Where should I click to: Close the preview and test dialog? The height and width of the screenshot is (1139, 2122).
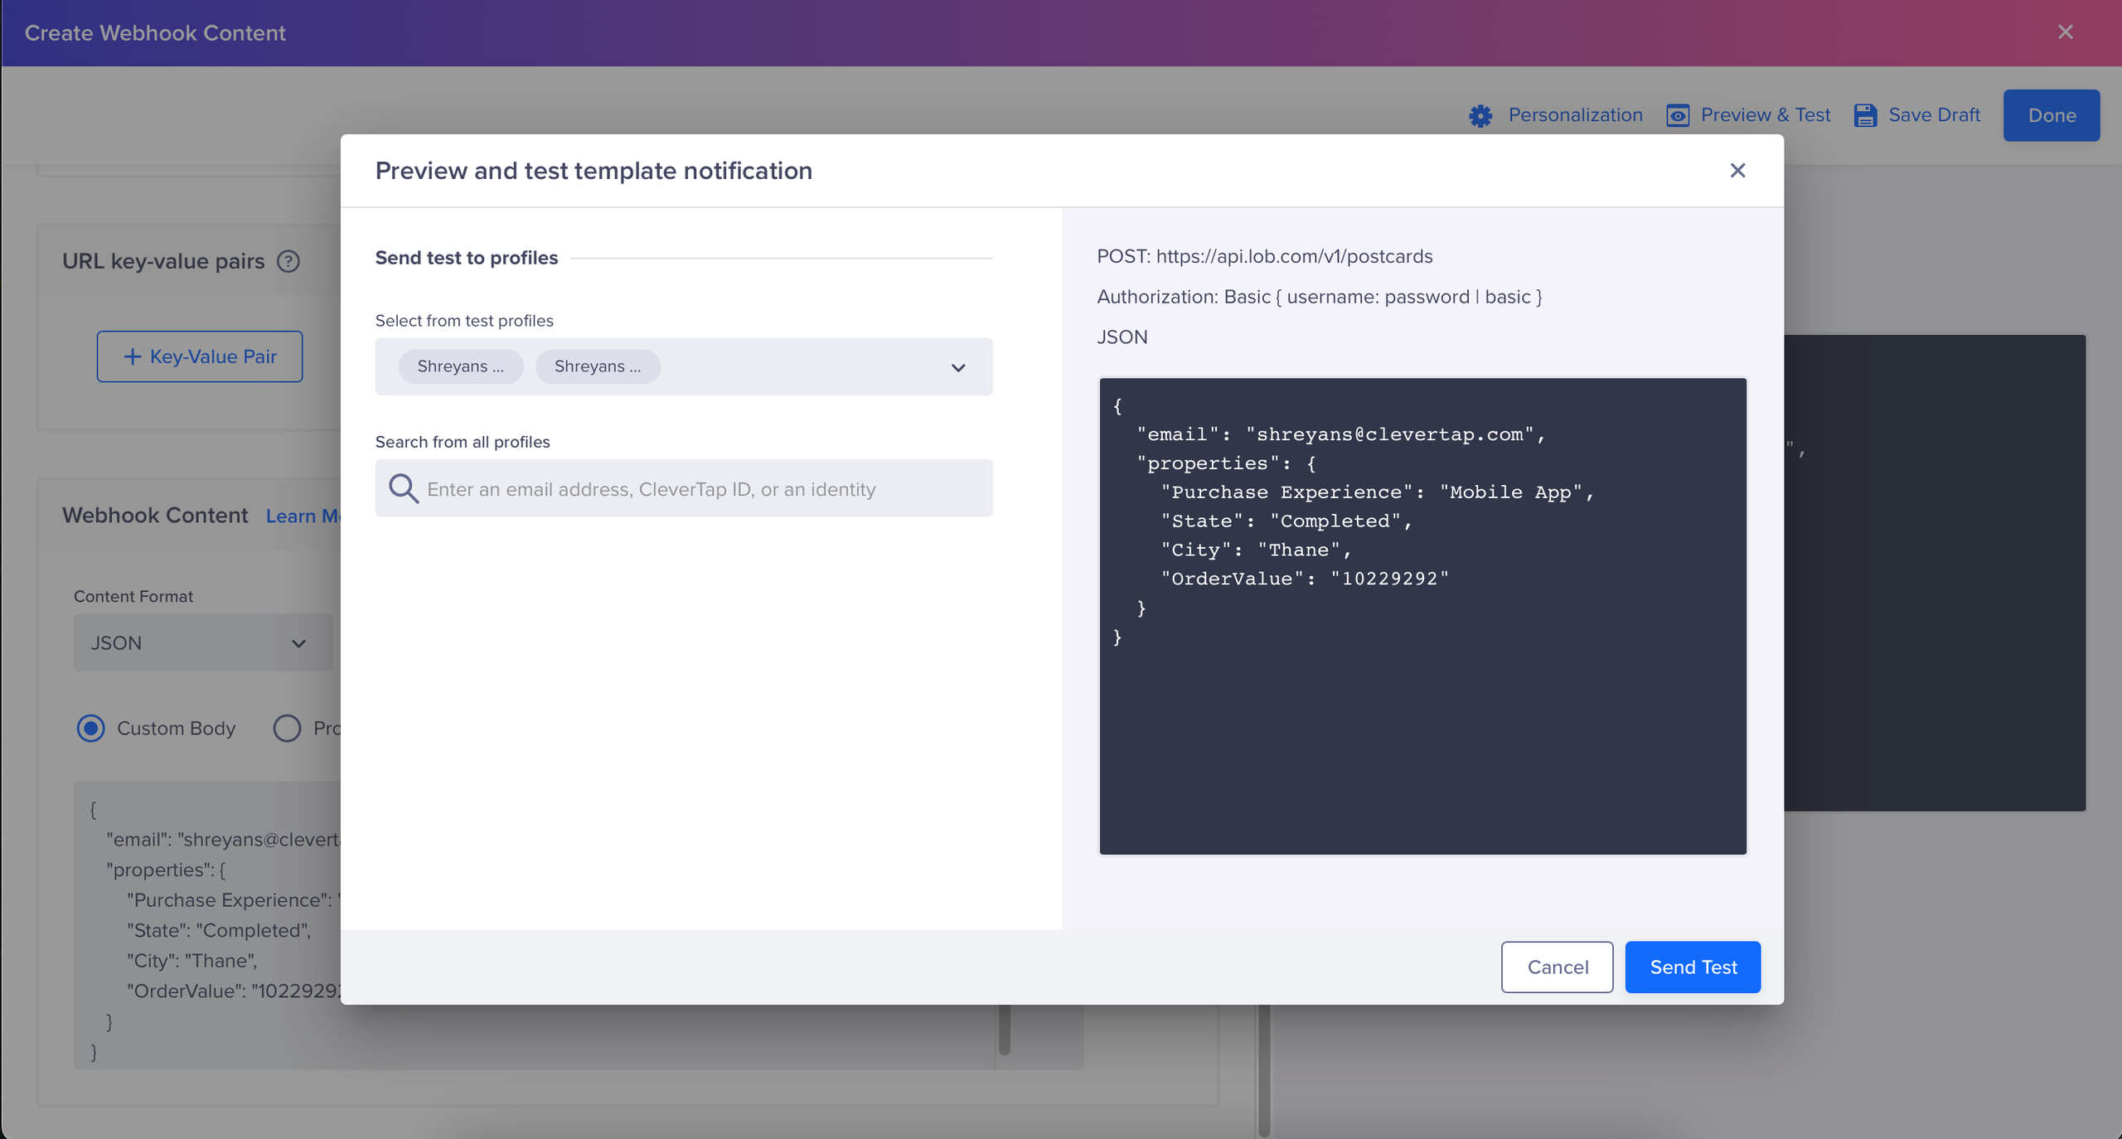(1737, 170)
